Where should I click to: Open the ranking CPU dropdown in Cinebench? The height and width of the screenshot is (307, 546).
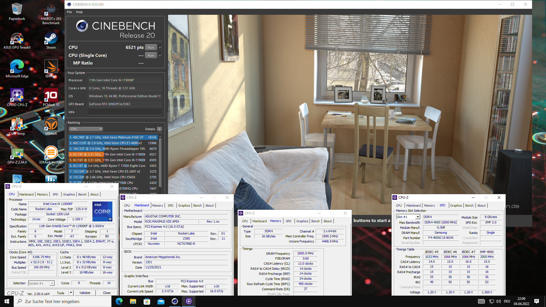pos(86,129)
